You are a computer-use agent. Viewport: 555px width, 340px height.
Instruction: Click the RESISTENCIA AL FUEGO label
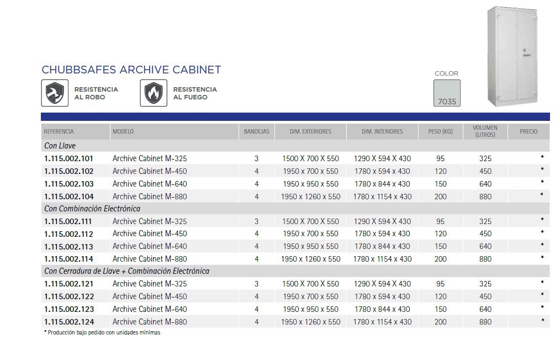click(x=195, y=93)
